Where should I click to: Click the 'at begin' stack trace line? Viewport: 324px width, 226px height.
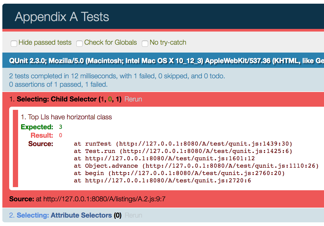tap(179, 173)
